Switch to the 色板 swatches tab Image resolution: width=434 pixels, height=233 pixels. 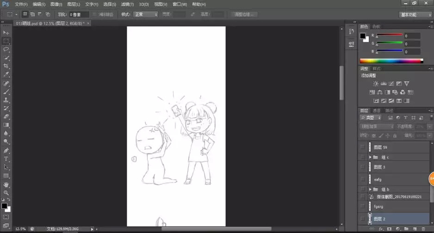pos(376,26)
